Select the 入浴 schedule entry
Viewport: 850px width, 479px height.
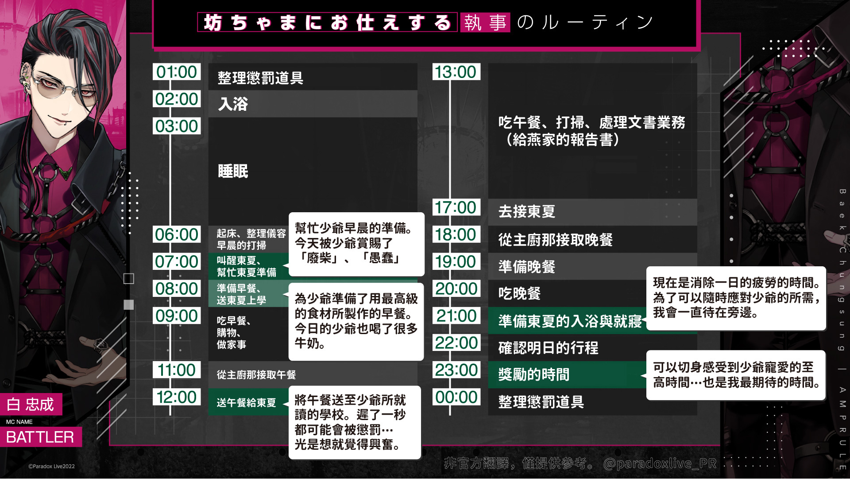(x=313, y=104)
